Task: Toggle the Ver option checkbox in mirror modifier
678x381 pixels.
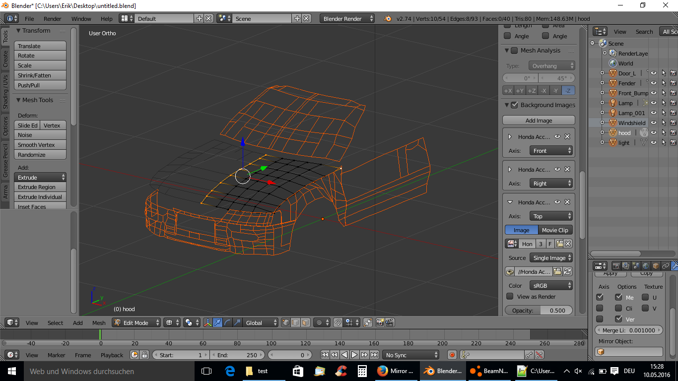Action: coord(618,319)
